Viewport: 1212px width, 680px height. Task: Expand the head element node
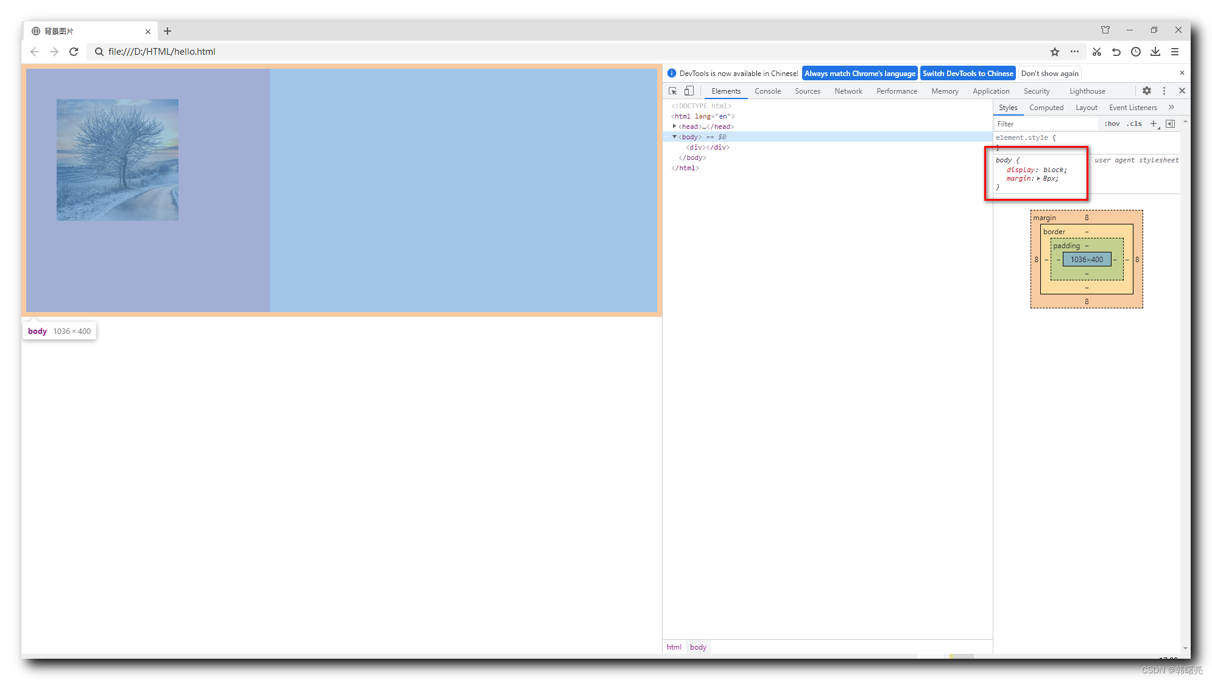674,127
